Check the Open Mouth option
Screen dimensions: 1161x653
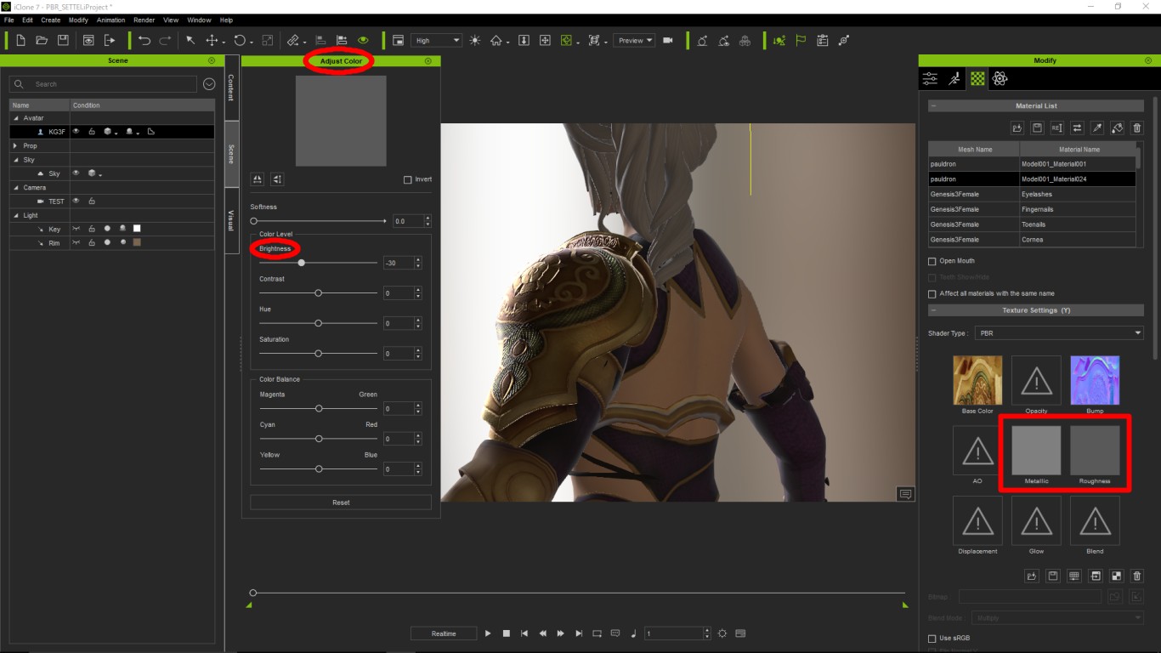(932, 261)
